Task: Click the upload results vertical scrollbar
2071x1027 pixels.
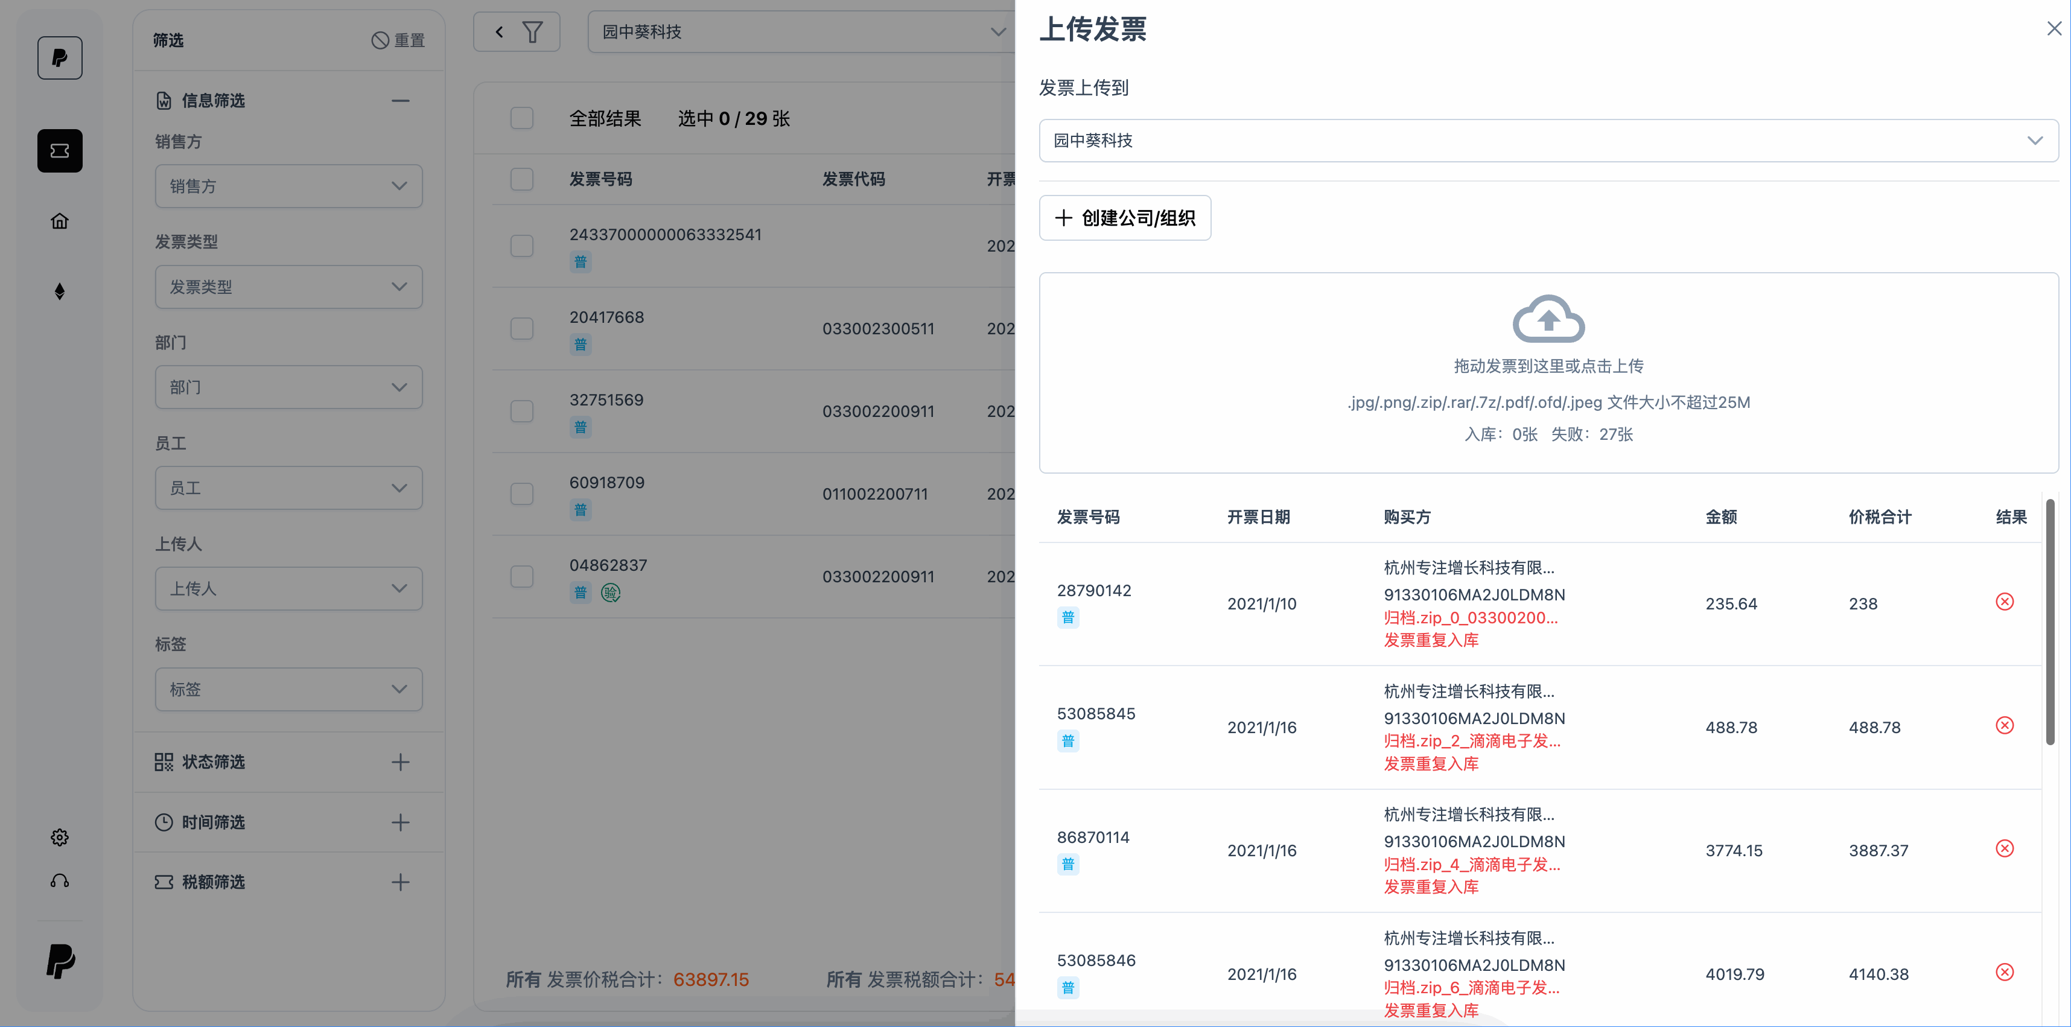Action: click(x=2050, y=622)
